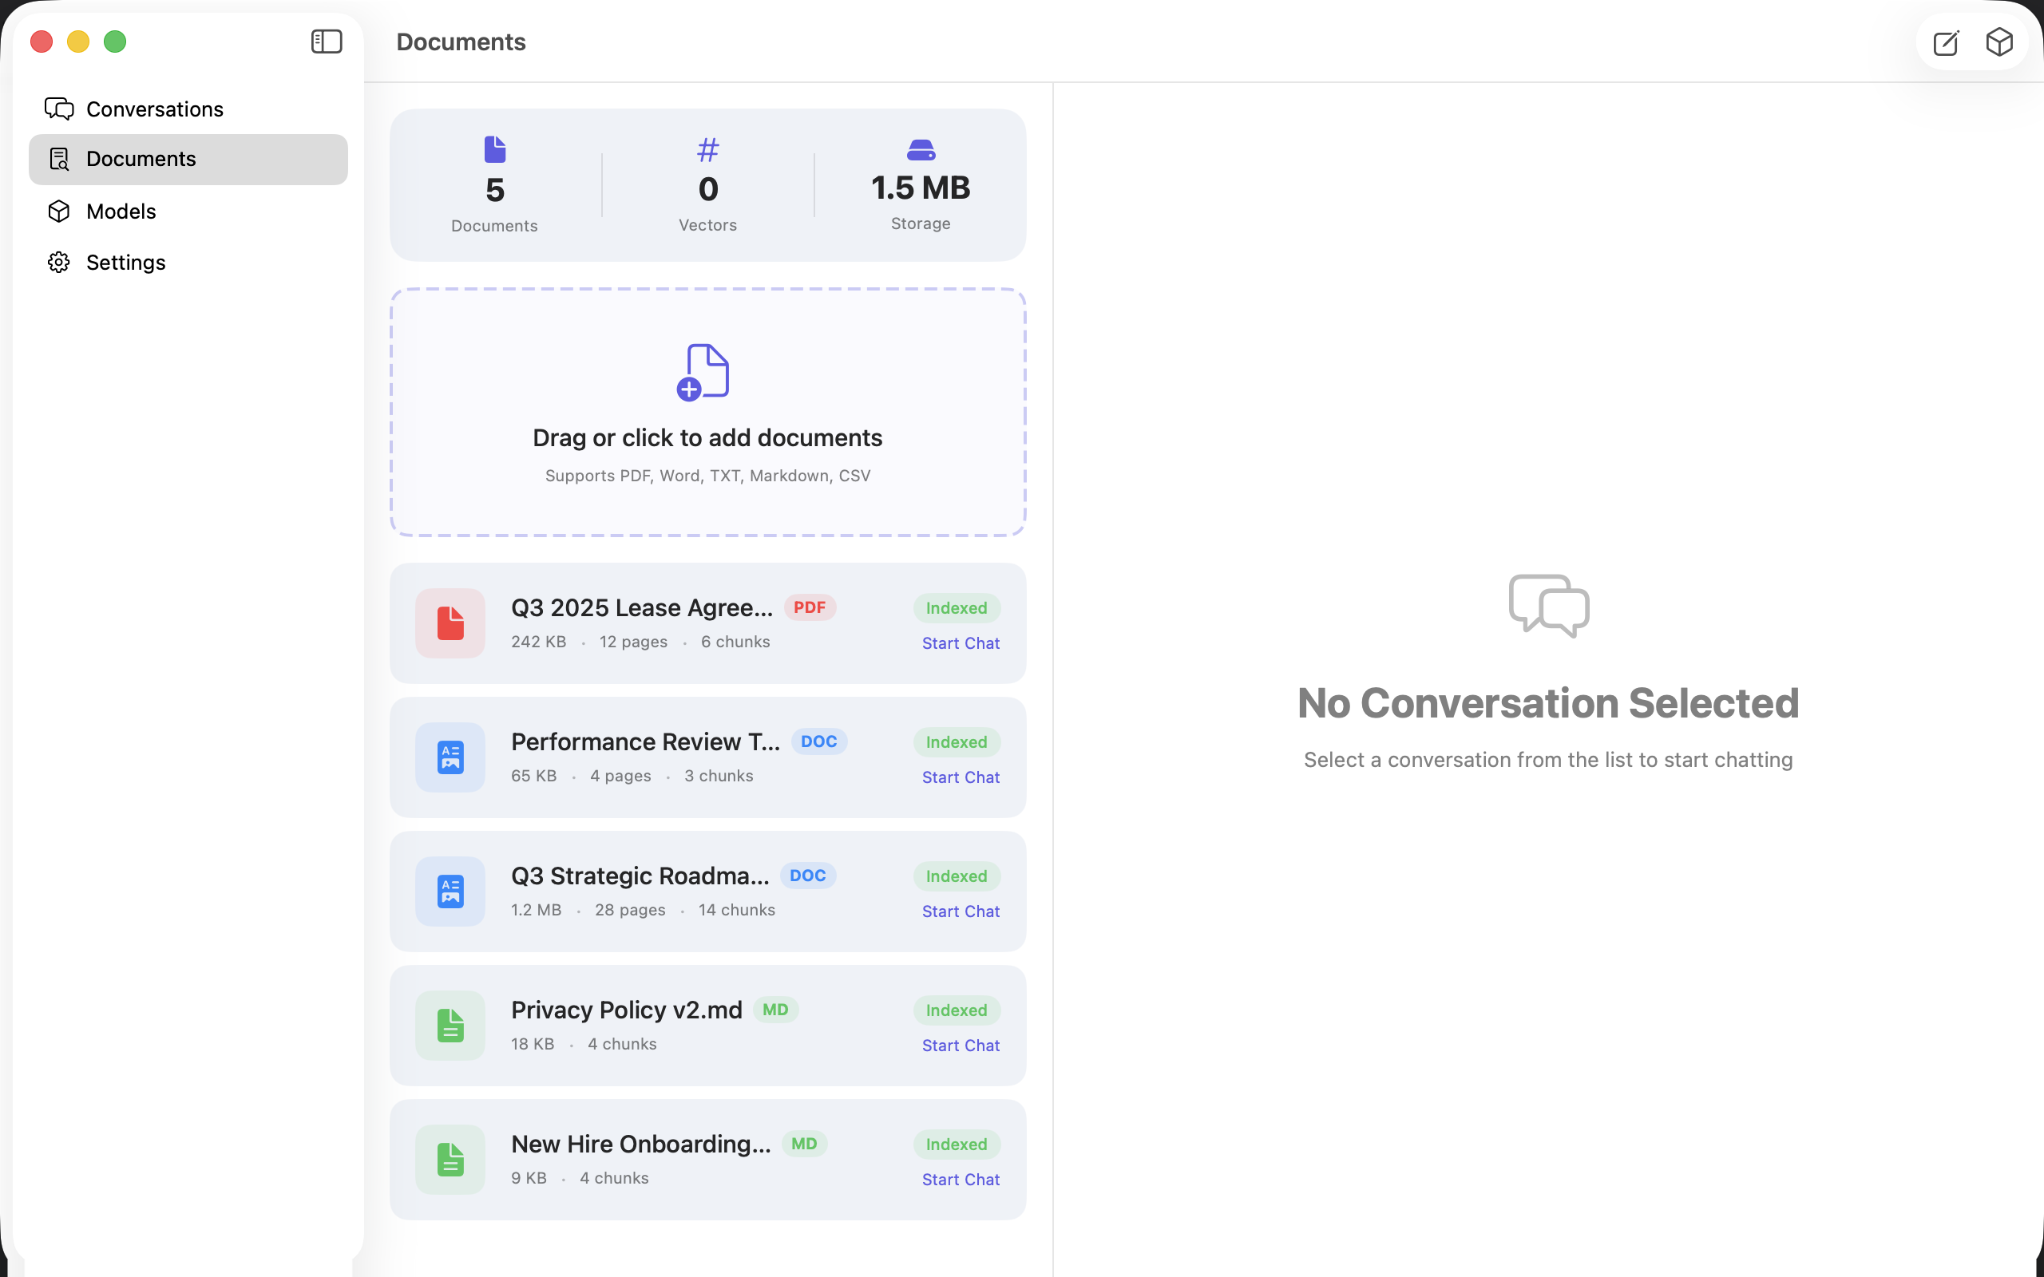
Task: Click '9 KB' size on New Hire Onboarding
Action: tap(529, 1179)
